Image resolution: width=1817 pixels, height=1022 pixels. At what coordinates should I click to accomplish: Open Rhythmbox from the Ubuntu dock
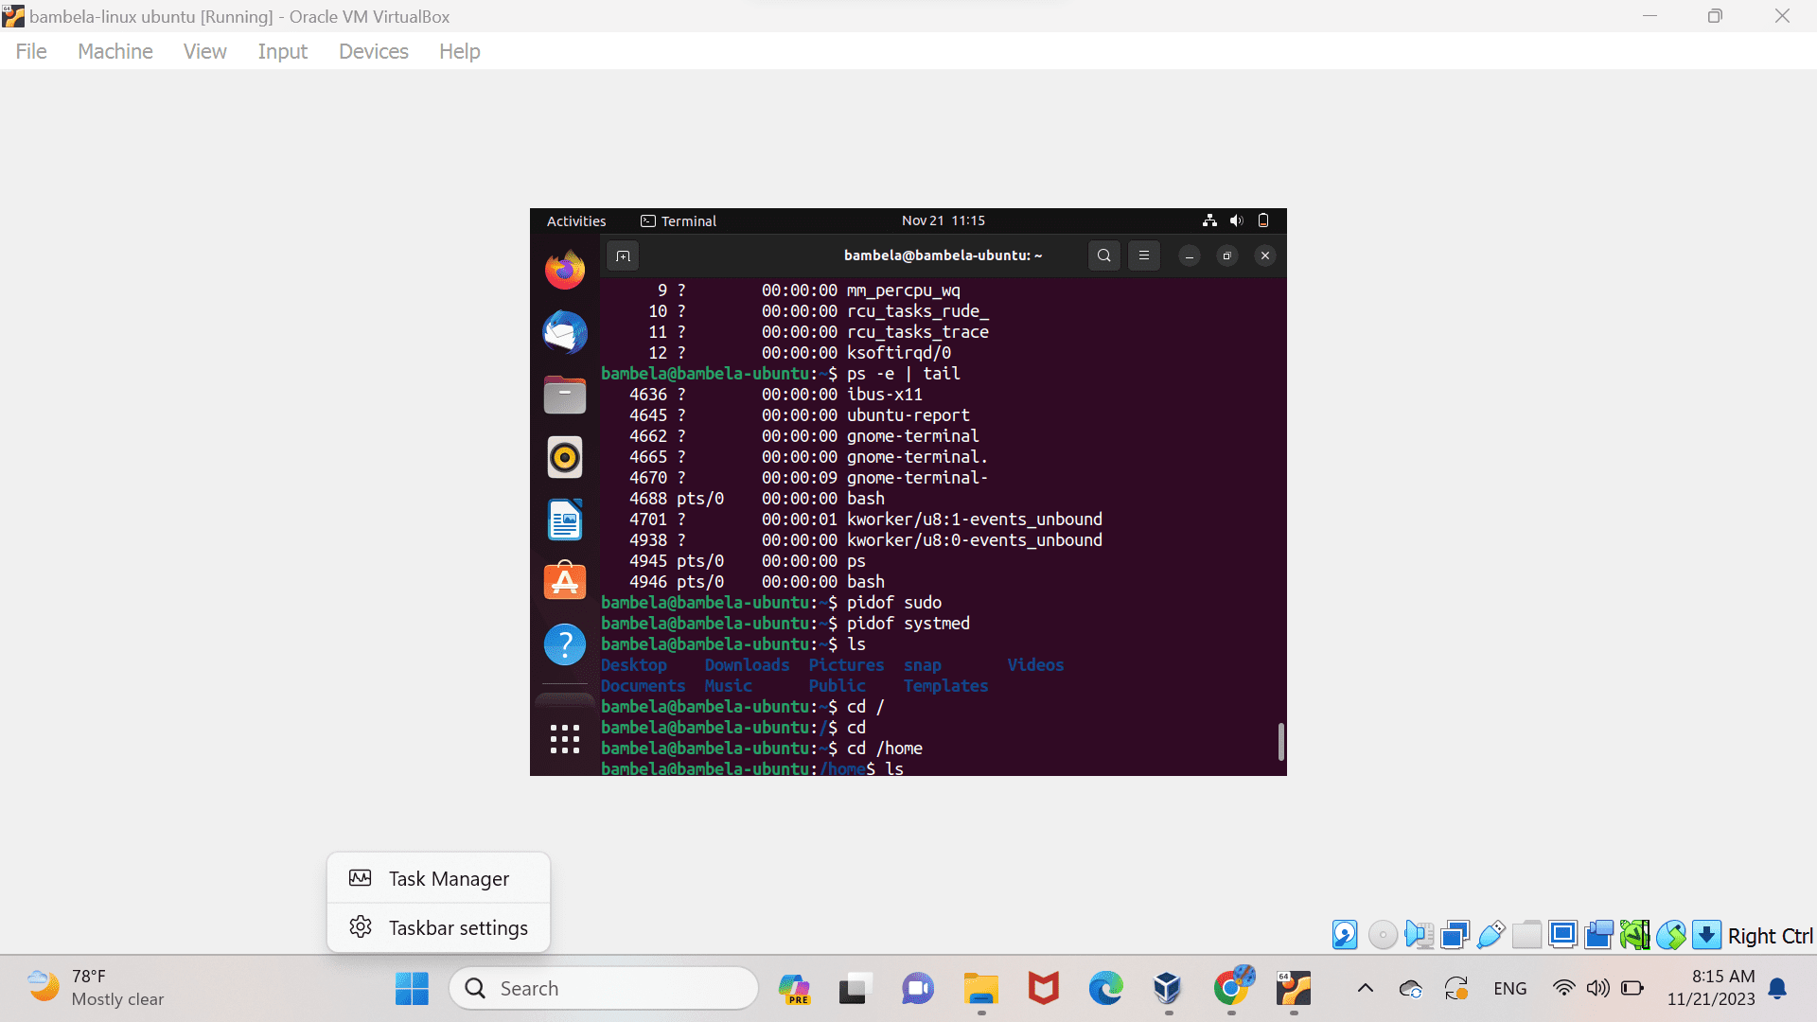[x=565, y=457]
